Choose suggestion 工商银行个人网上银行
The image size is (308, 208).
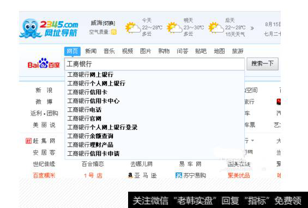click(155, 83)
